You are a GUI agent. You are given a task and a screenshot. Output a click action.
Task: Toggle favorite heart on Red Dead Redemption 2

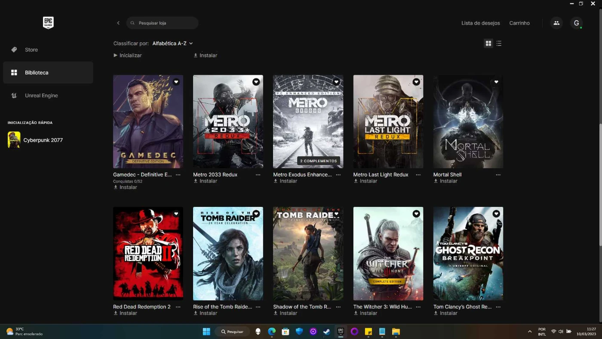[176, 214]
